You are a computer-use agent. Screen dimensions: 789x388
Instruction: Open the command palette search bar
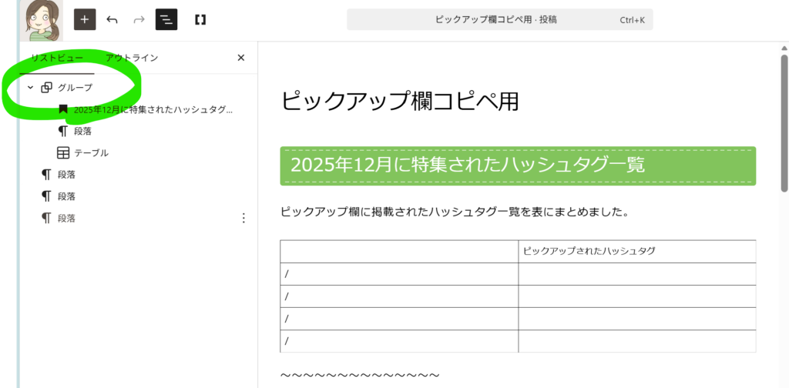tap(499, 19)
